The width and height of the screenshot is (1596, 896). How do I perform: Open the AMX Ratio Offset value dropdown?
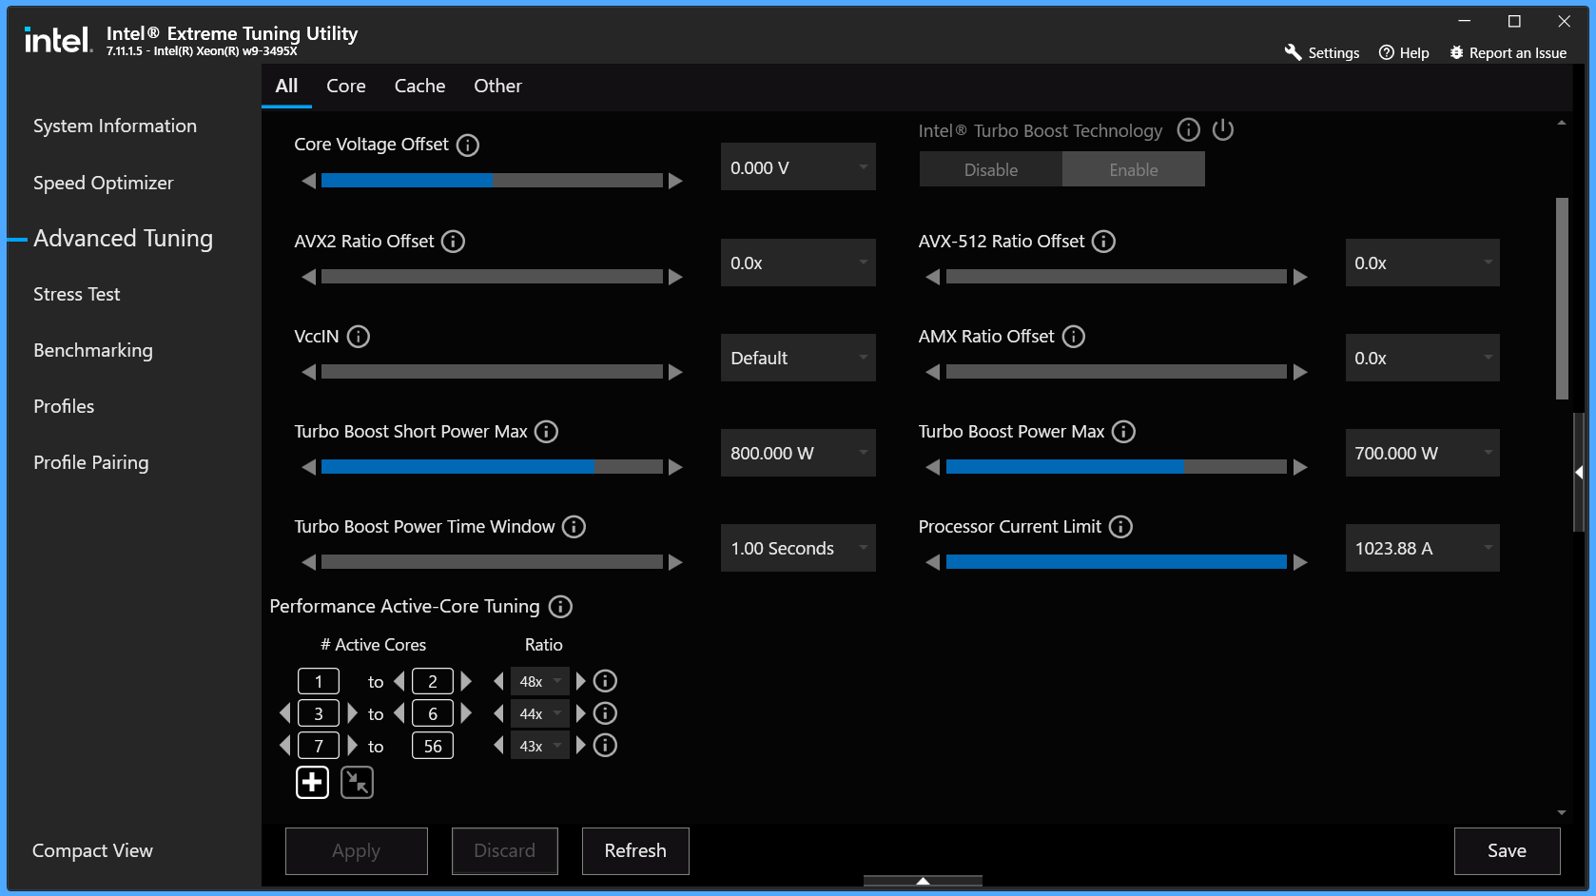point(1422,358)
